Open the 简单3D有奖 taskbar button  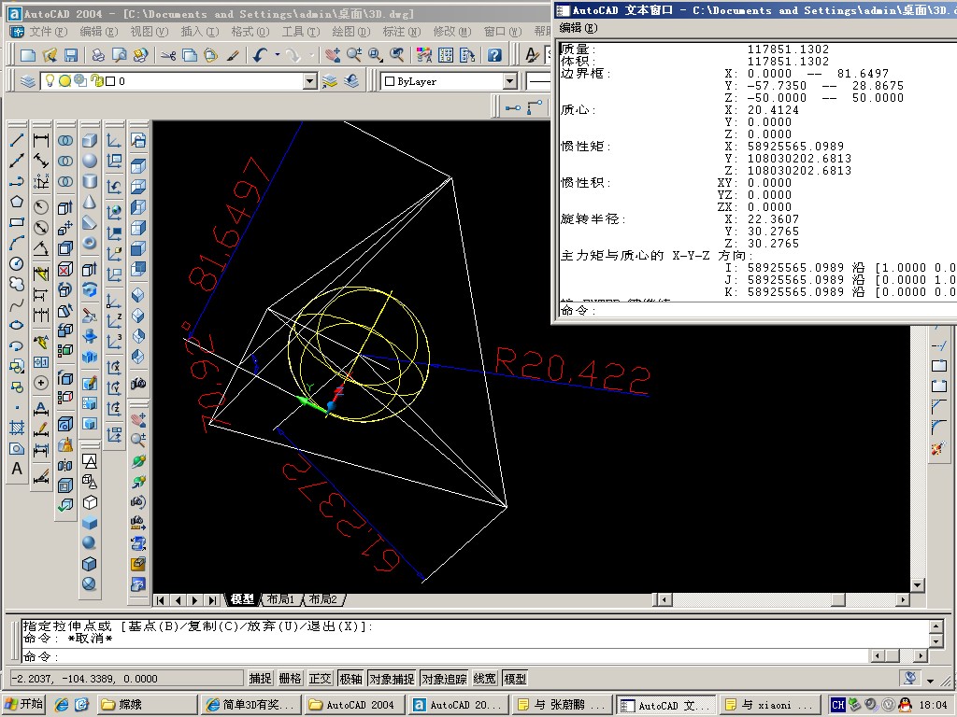point(251,705)
